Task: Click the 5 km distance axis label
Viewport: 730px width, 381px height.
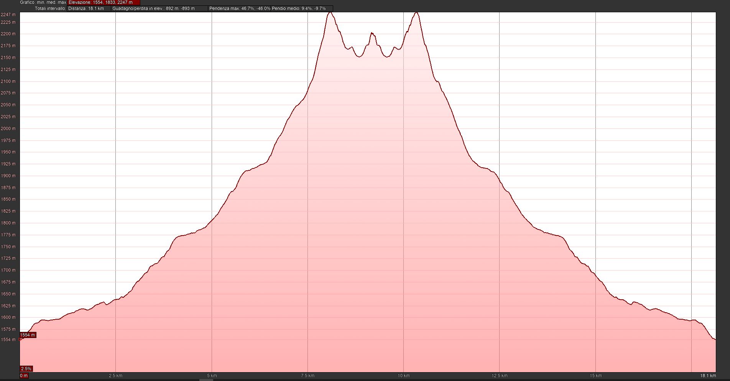Action: (212, 376)
